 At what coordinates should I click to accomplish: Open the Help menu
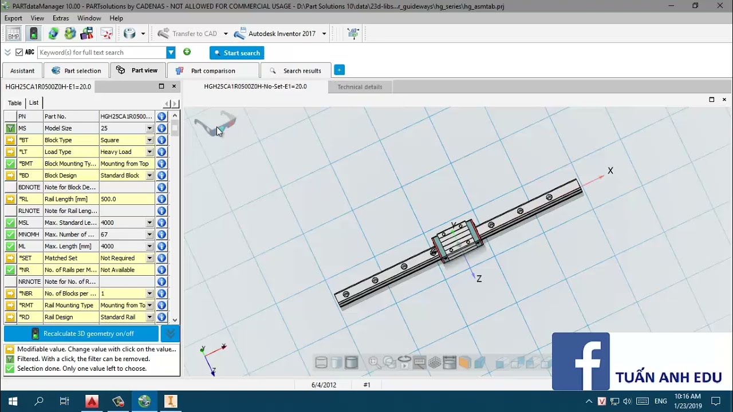(x=116, y=18)
